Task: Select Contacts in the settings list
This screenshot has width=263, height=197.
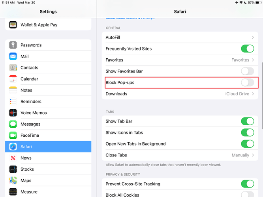Action: pyautogui.click(x=48, y=68)
